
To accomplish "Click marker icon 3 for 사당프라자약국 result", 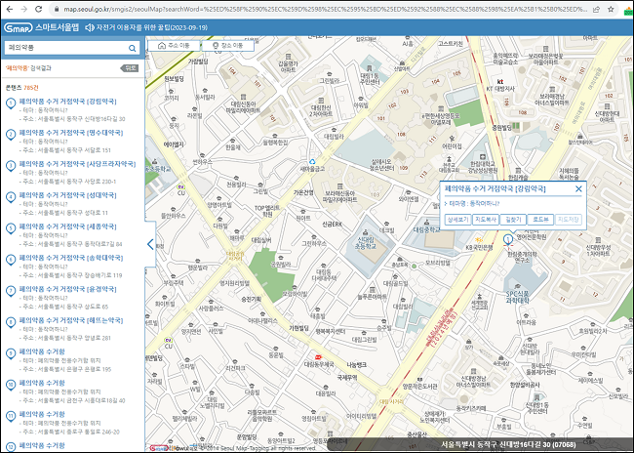I will (11, 166).
